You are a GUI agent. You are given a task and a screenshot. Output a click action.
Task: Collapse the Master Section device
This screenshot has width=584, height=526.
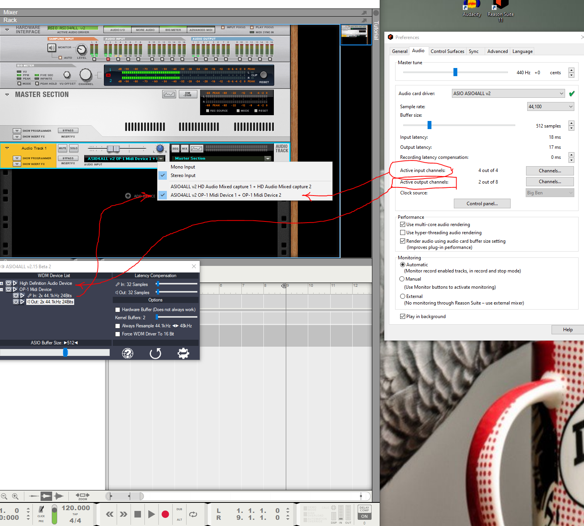(7, 94)
